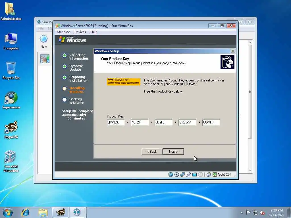This screenshot has width=291, height=218.
Task: Click scroll up arrow in VirtualBox manager
Action: 250,43
